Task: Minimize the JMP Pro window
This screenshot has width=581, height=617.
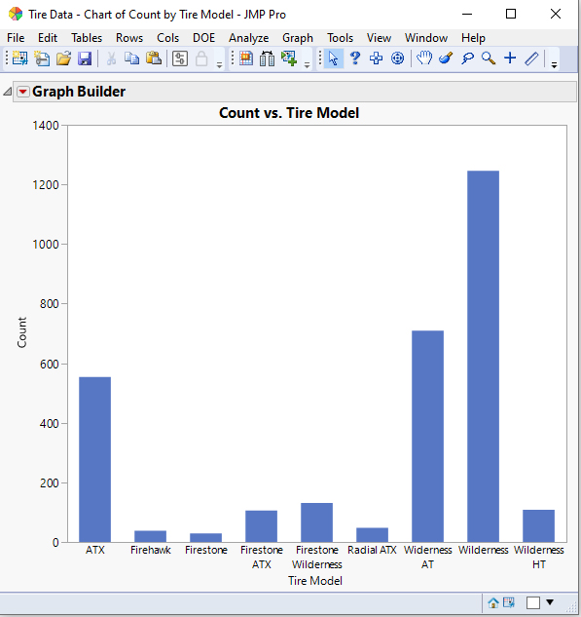Action: coord(467,15)
